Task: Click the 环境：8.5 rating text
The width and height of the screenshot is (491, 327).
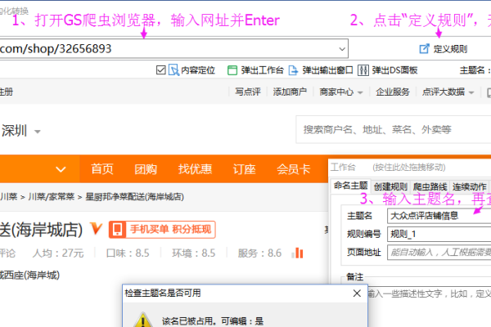Action: point(193,253)
